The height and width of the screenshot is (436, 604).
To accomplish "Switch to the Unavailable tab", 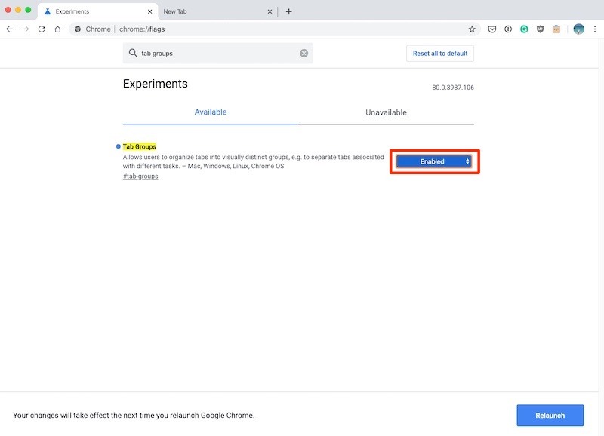I will click(x=386, y=112).
